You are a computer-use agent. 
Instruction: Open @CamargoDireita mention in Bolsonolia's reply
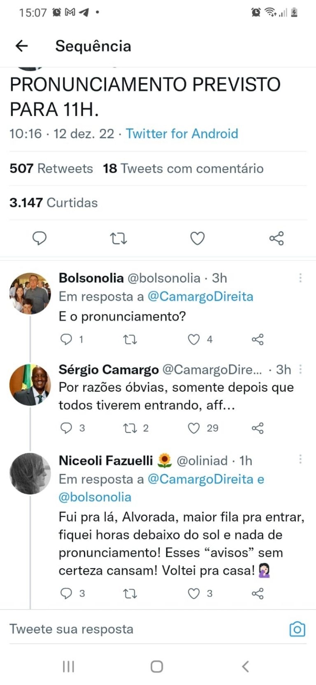pyautogui.click(x=200, y=297)
